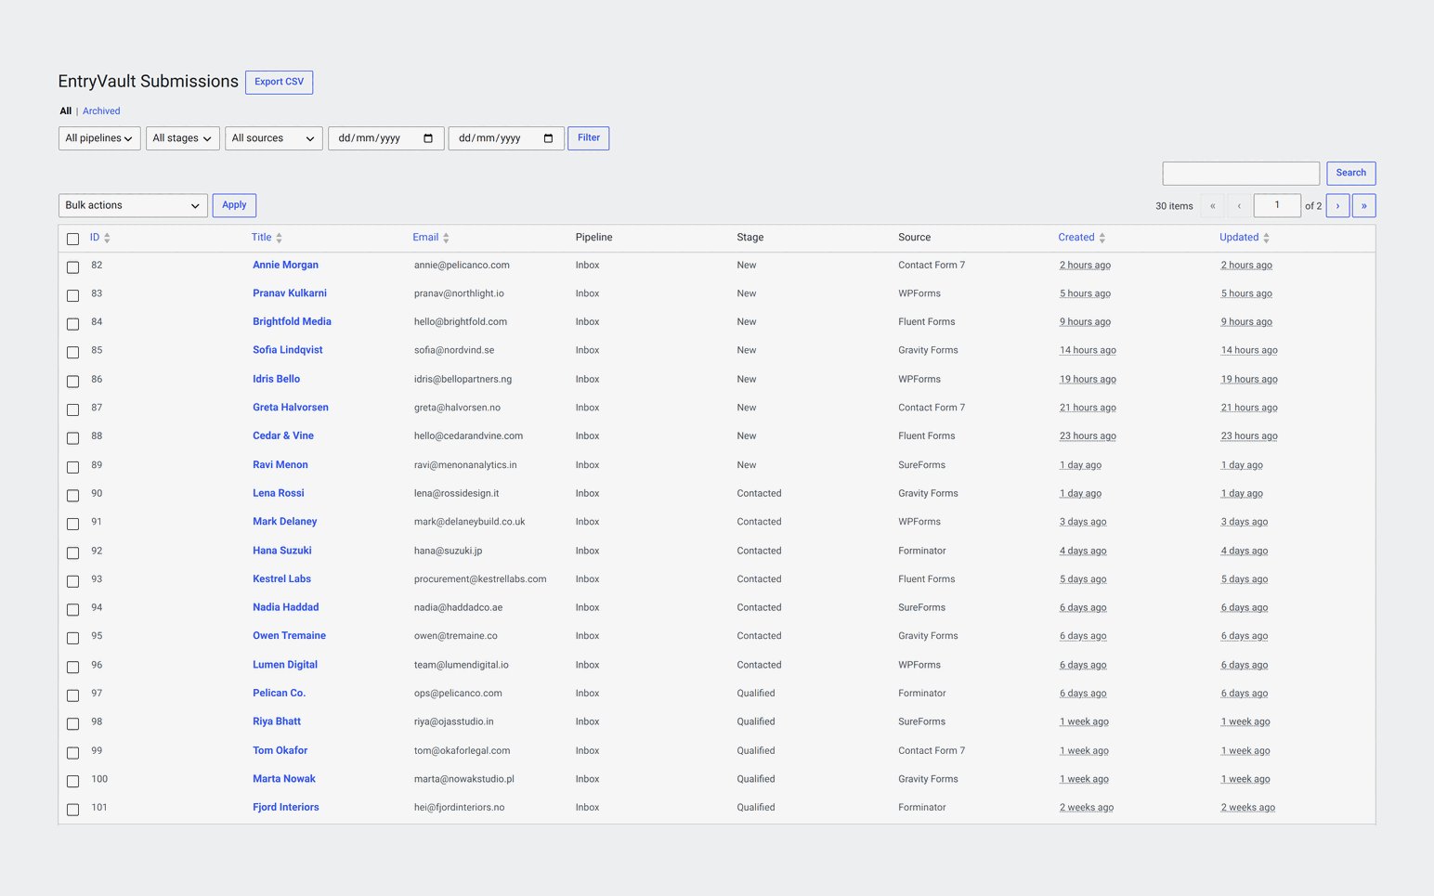Click the Search button
The image size is (1434, 896).
click(1350, 173)
